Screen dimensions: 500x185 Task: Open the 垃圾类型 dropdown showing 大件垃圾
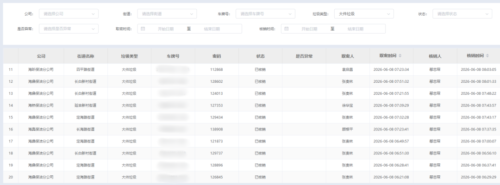point(364,14)
